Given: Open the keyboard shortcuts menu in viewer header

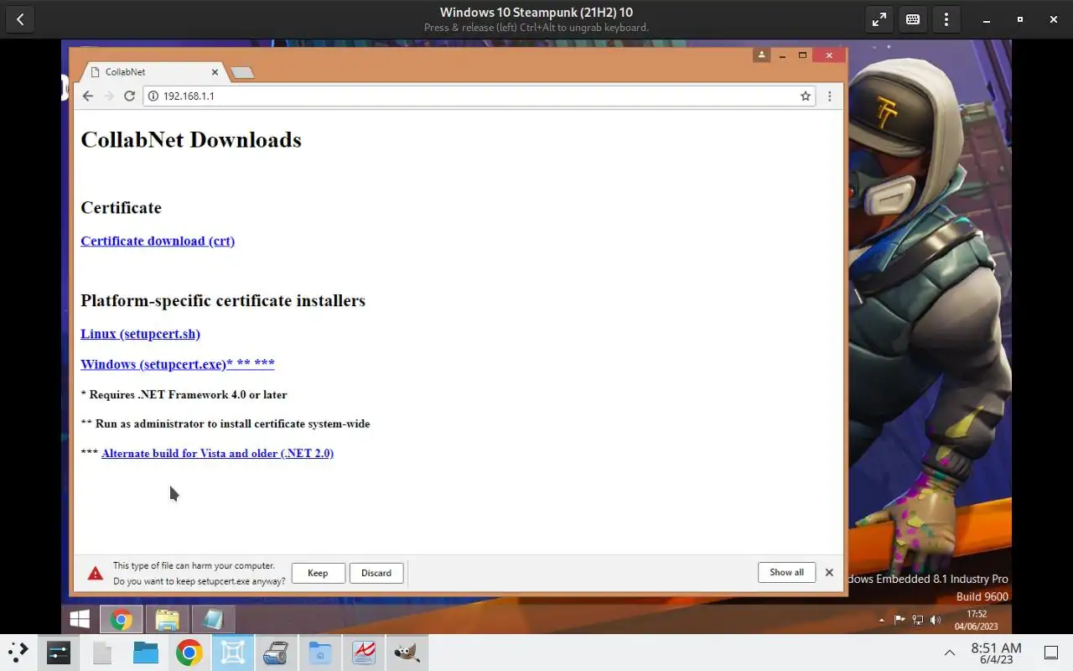Looking at the screenshot, I should pos(913,19).
